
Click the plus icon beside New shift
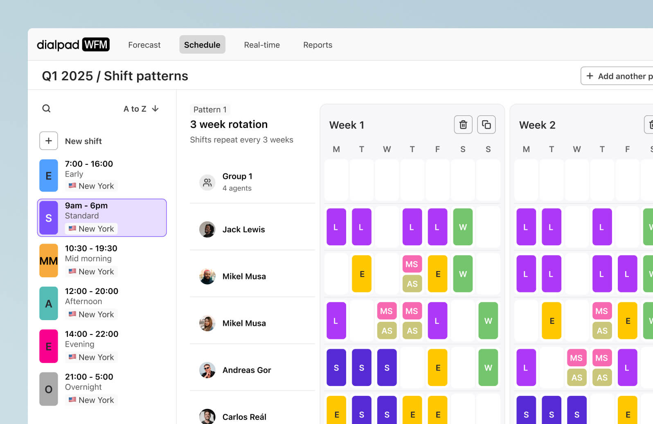tap(48, 141)
